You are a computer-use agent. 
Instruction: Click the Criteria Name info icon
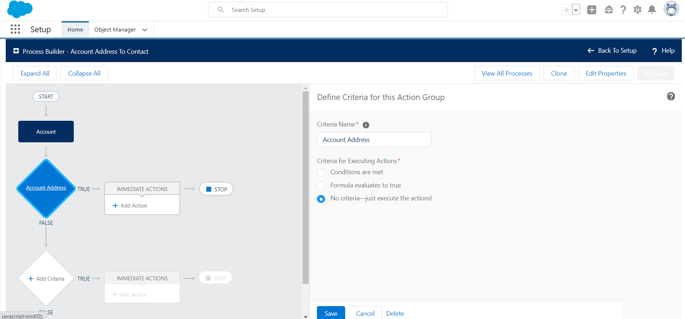tap(366, 125)
